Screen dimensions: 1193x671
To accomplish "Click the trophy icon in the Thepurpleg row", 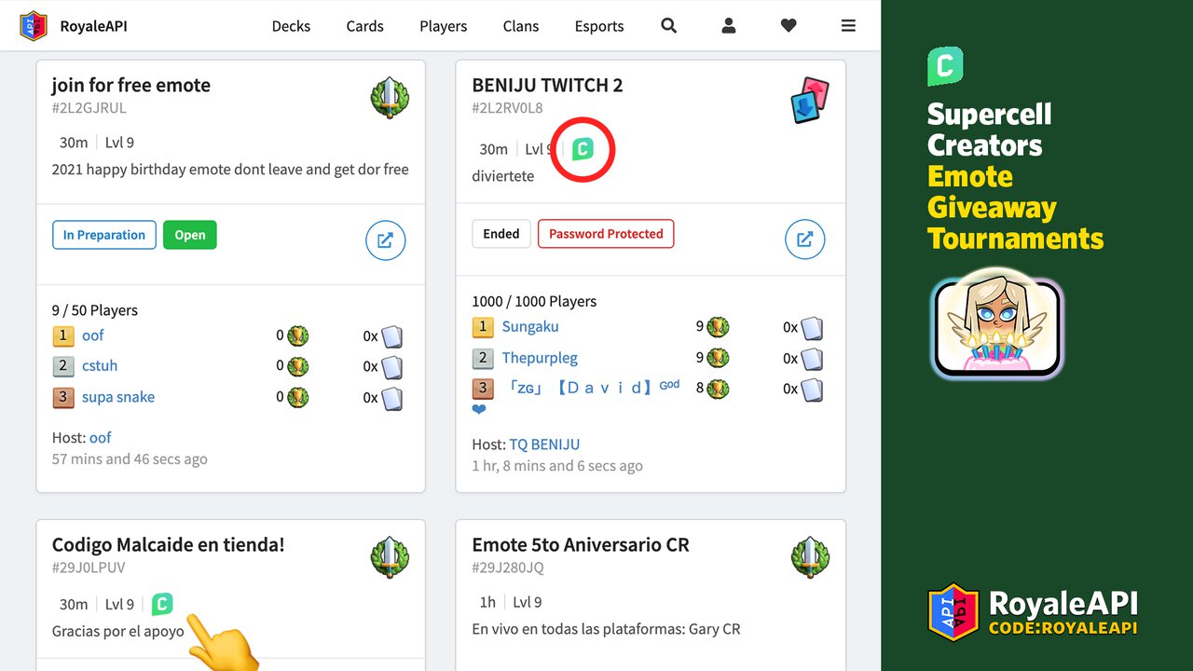I will coord(718,358).
